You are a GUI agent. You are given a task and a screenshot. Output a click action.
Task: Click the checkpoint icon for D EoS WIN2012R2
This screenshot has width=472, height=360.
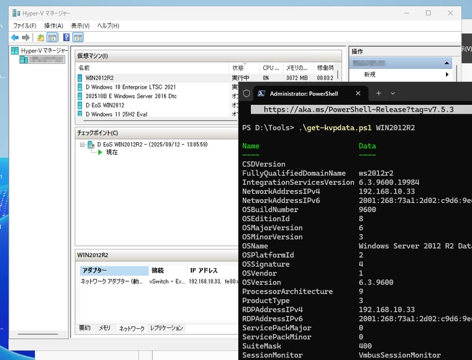pyautogui.click(x=91, y=145)
